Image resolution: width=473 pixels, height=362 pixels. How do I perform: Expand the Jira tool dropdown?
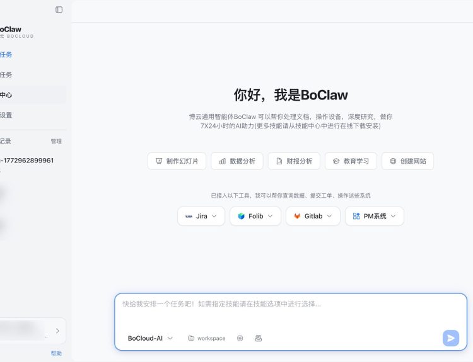(201, 216)
